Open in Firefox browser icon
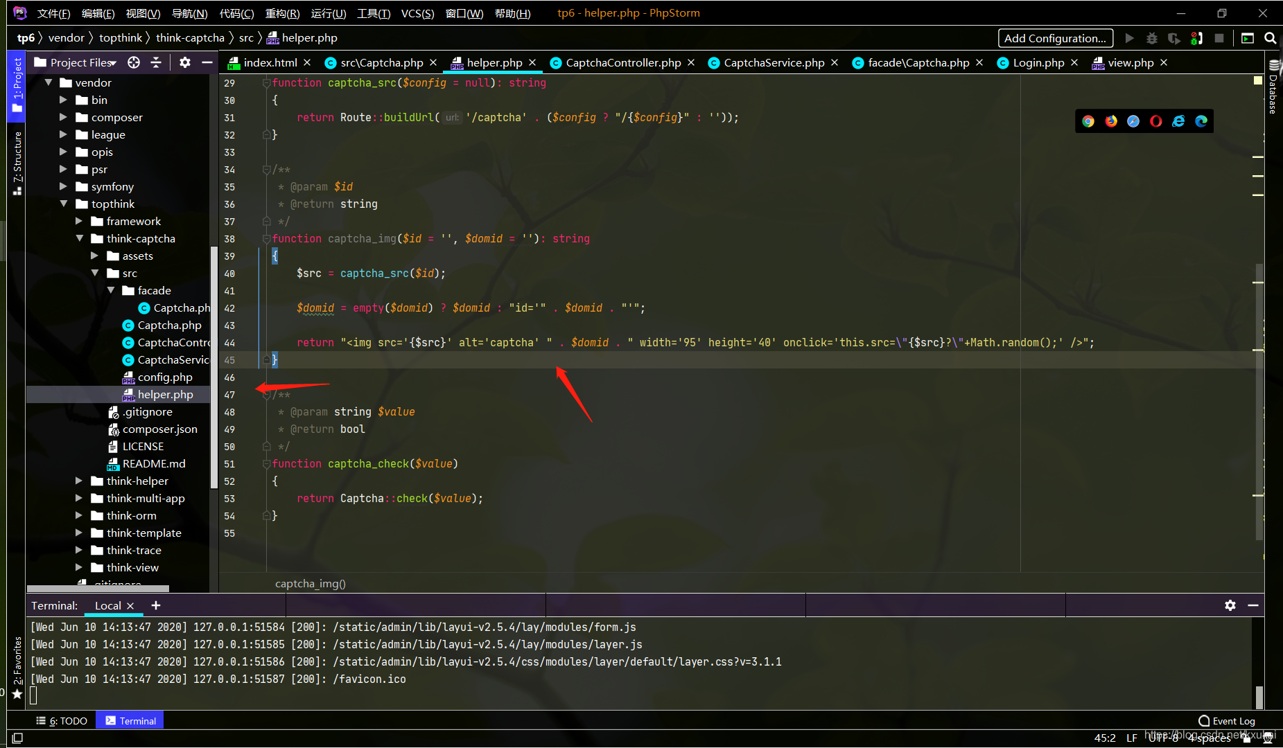This screenshot has height=748, width=1283. 1111,121
